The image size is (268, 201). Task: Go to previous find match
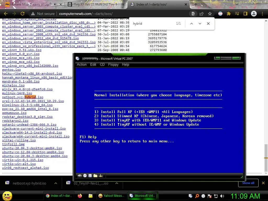(x=192, y=24)
